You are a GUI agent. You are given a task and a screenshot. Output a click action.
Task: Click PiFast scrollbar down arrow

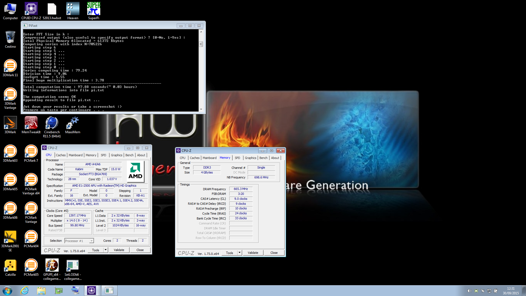[201, 109]
